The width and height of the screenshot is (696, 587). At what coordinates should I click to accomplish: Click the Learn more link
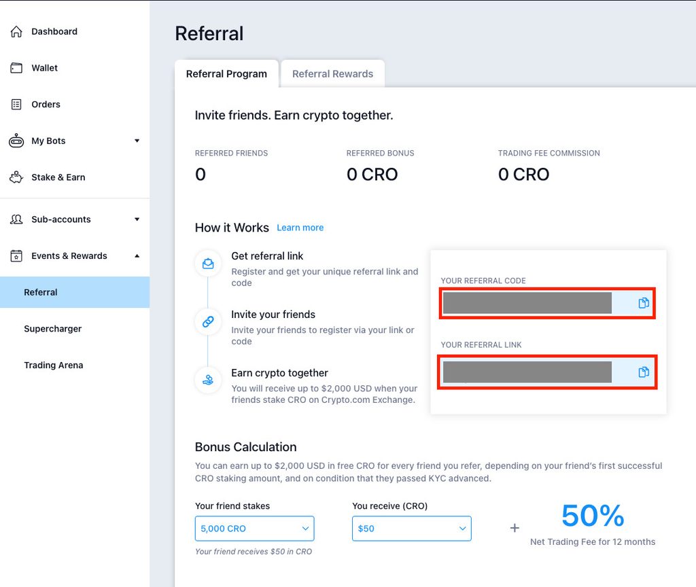pos(300,228)
